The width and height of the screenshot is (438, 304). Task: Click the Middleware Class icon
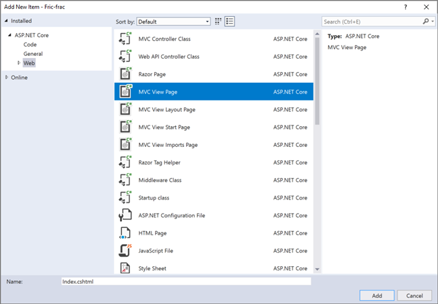coord(125,180)
